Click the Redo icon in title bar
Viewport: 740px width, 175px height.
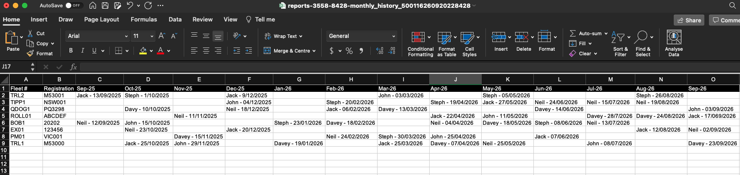148,5
